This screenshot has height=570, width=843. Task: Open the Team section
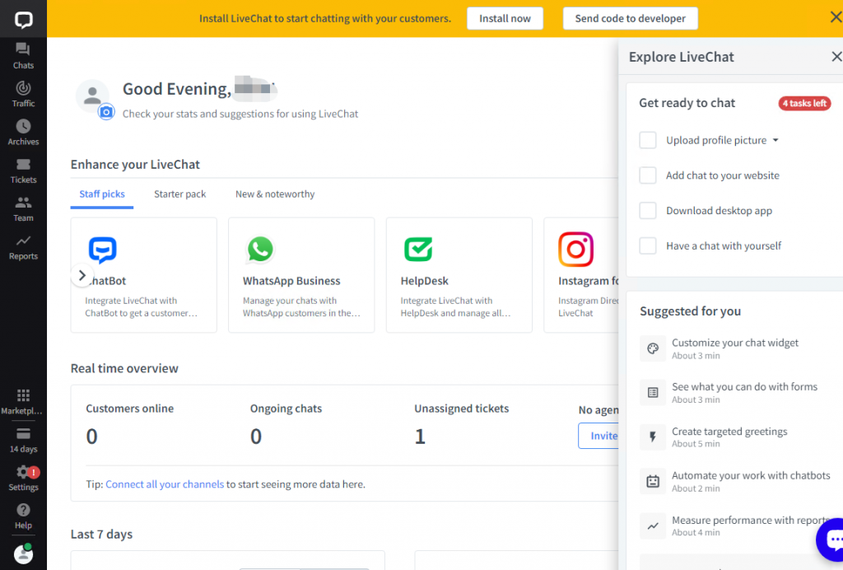[23, 209]
